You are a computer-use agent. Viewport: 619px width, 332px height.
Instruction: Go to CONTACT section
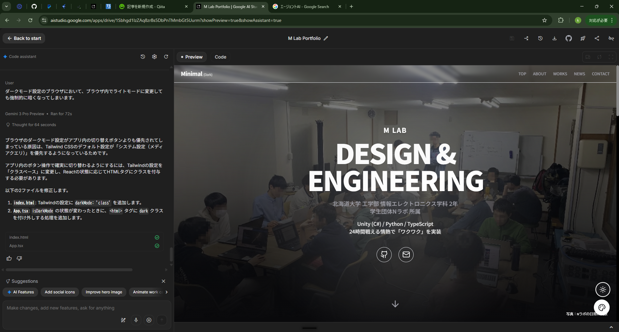tap(601, 74)
